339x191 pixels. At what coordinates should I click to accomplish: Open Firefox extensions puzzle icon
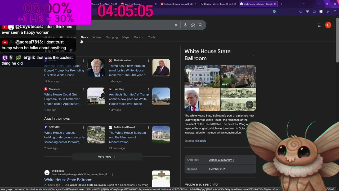click(x=314, y=11)
